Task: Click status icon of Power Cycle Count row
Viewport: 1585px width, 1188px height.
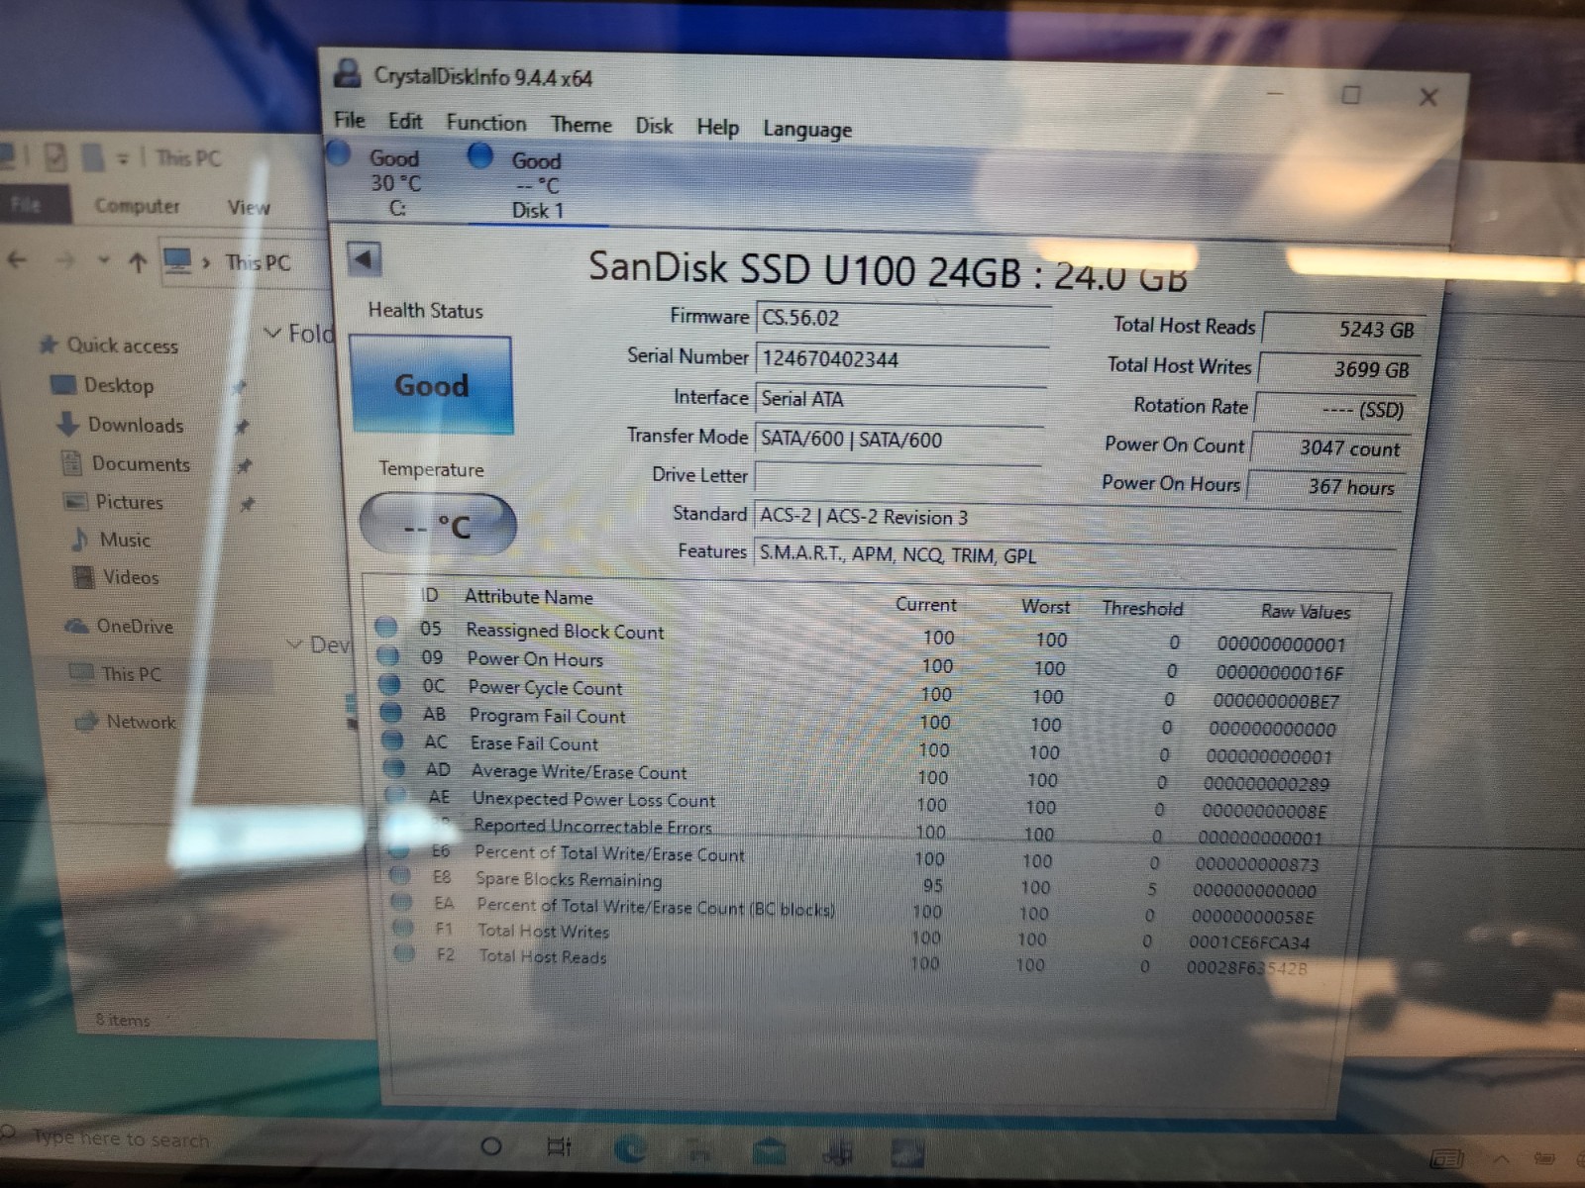Action: [390, 683]
